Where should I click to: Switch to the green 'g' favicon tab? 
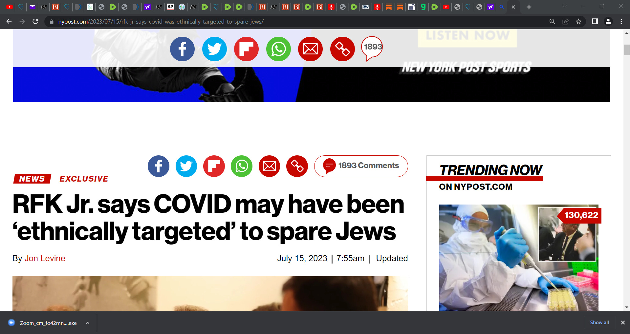point(423,7)
